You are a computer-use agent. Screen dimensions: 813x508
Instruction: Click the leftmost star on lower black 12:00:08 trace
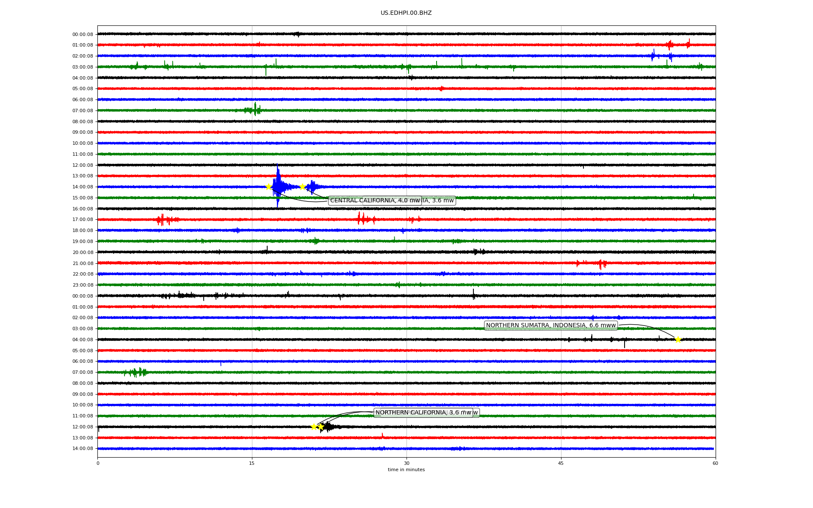point(314,427)
